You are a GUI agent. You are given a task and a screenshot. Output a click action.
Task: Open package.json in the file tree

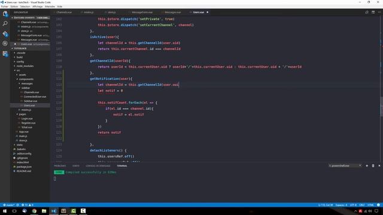(24, 167)
